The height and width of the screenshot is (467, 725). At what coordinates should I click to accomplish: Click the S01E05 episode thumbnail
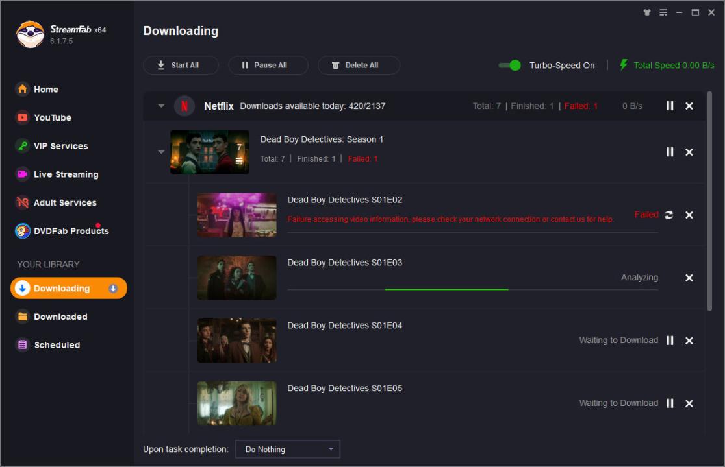[x=236, y=403]
